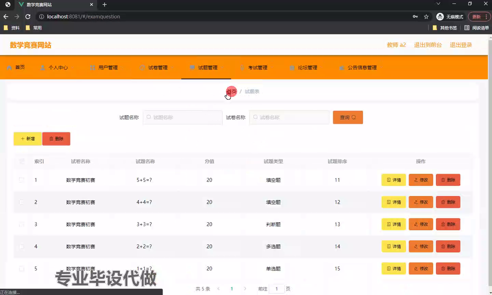This screenshot has width=492, height=295.
Task: Click 修改 for question 2+2=?
Action: point(421,246)
